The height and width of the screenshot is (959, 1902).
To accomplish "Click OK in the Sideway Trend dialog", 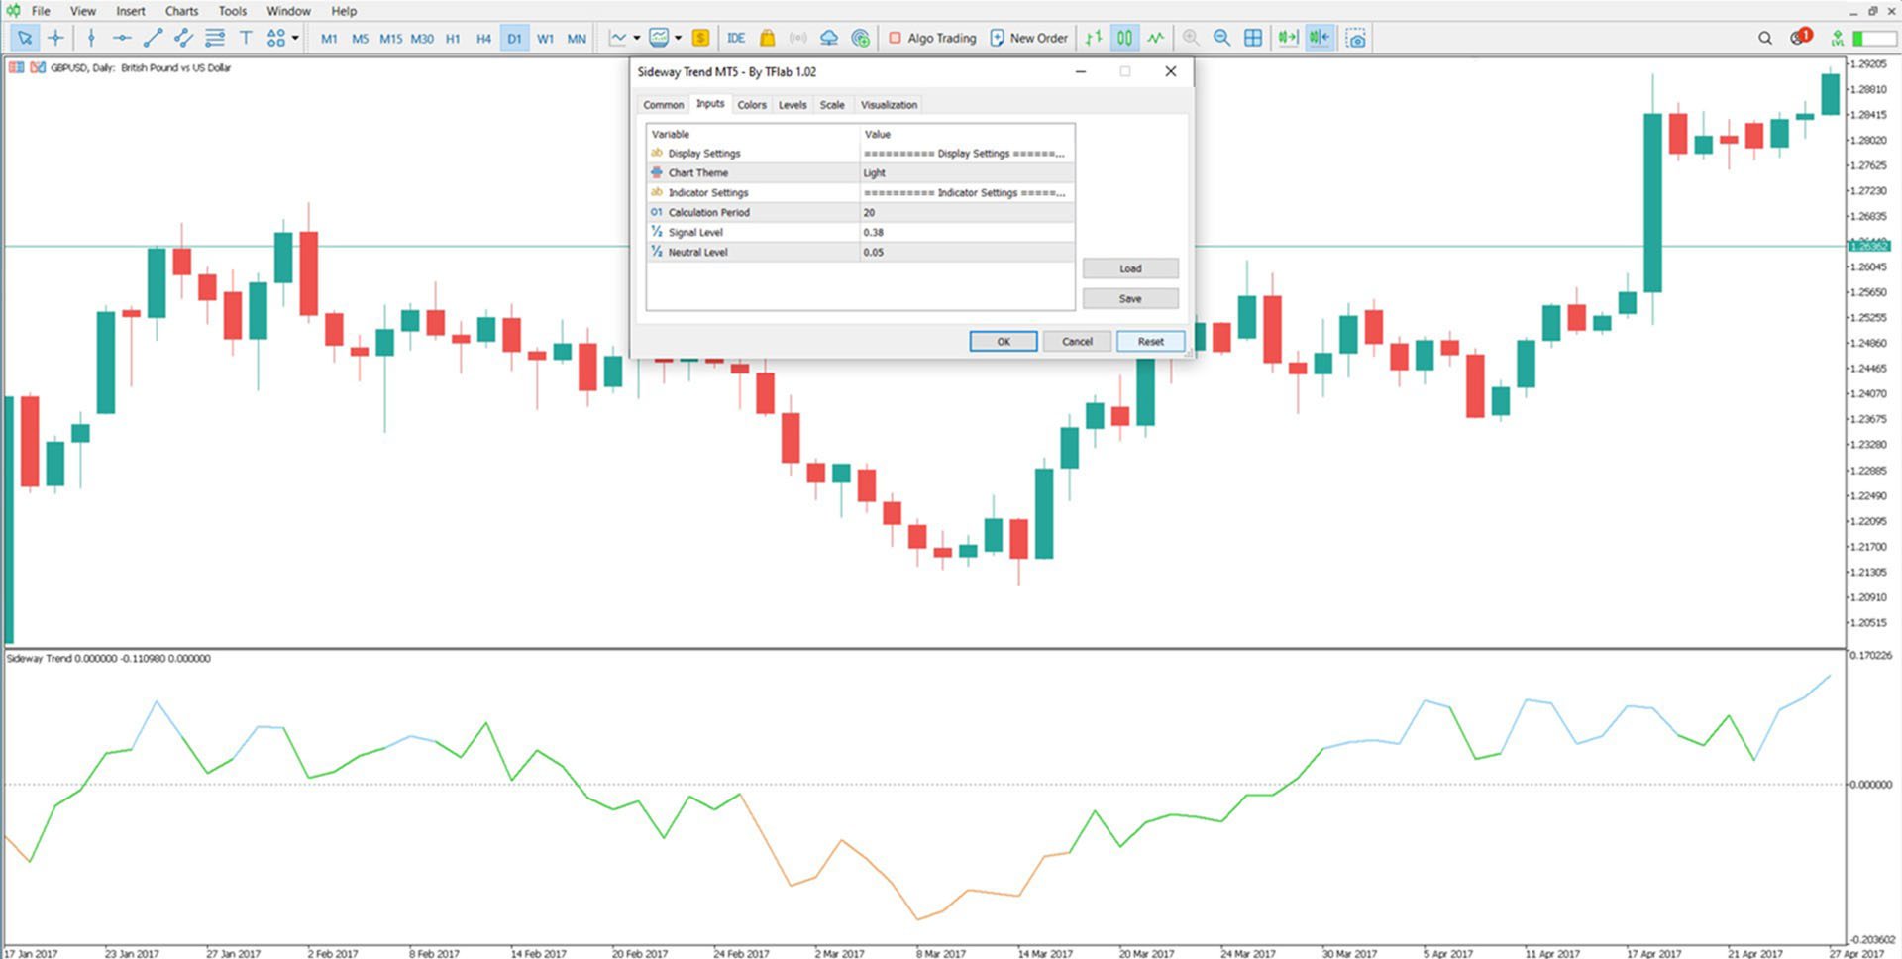I will (x=1004, y=341).
